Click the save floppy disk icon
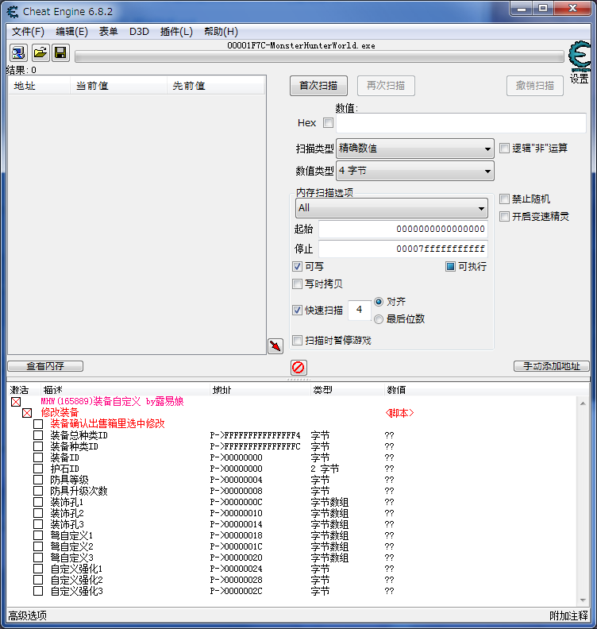Image resolution: width=597 pixels, height=629 pixels. pos(61,53)
